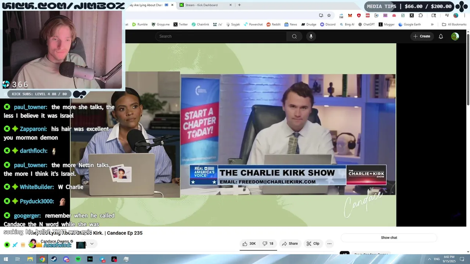The width and height of the screenshot is (470, 264).
Task: Show hidden system tray icons
Action: pyautogui.click(x=430, y=259)
